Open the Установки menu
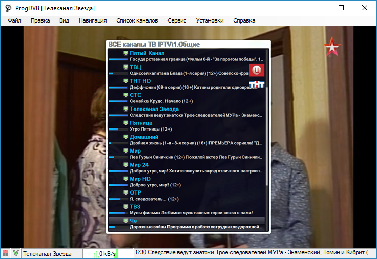377x259 pixels. point(210,20)
